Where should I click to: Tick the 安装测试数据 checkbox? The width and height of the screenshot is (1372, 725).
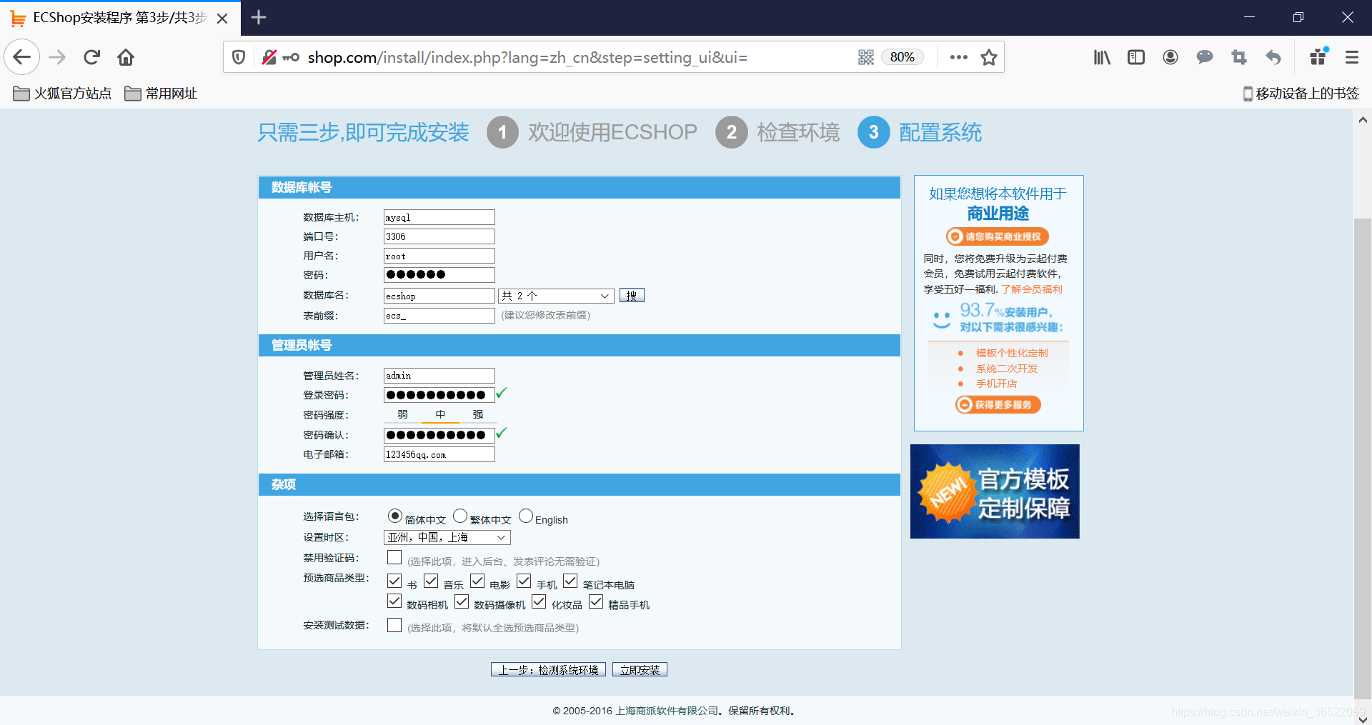point(394,625)
